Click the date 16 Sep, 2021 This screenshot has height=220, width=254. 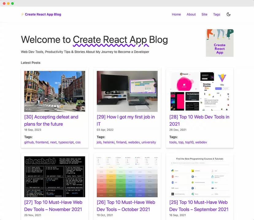click(178, 215)
